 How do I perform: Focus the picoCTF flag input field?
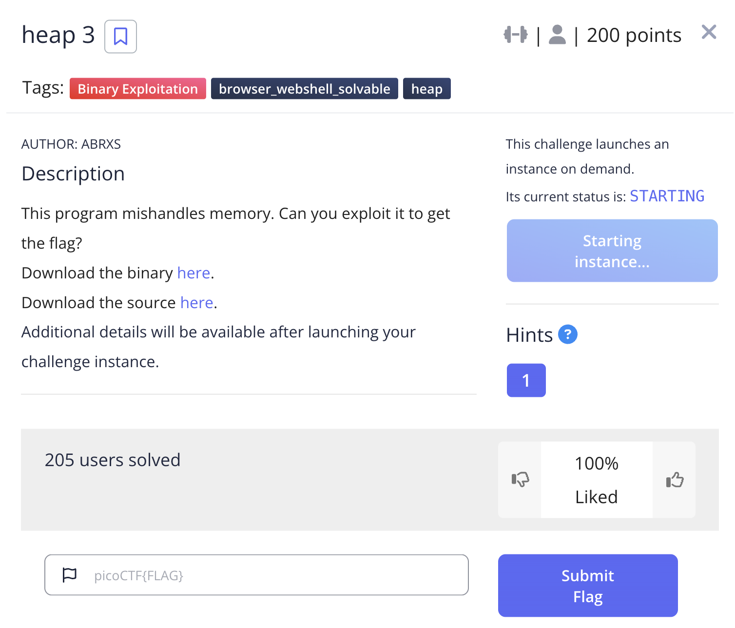273,575
